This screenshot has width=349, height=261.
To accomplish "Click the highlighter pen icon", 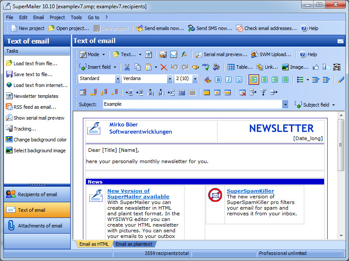I will [x=341, y=80].
